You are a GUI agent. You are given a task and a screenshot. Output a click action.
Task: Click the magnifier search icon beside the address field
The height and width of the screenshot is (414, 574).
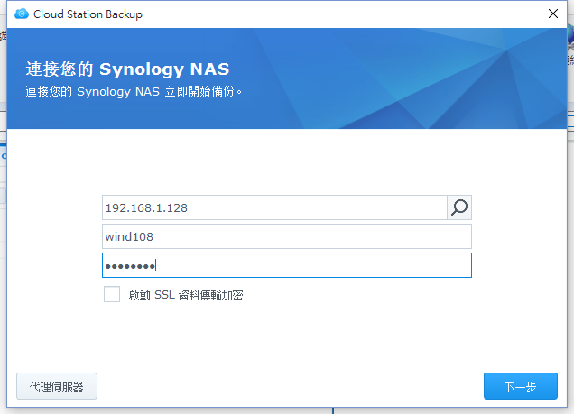point(459,207)
